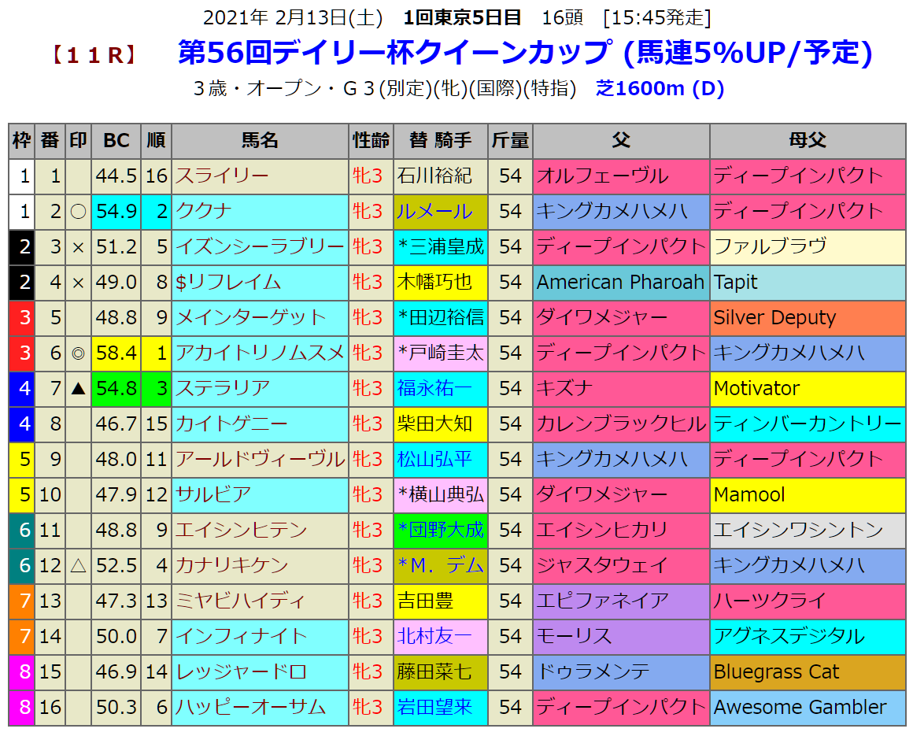Open horse entry ククナ
This screenshot has width=913, height=736.
tap(205, 211)
